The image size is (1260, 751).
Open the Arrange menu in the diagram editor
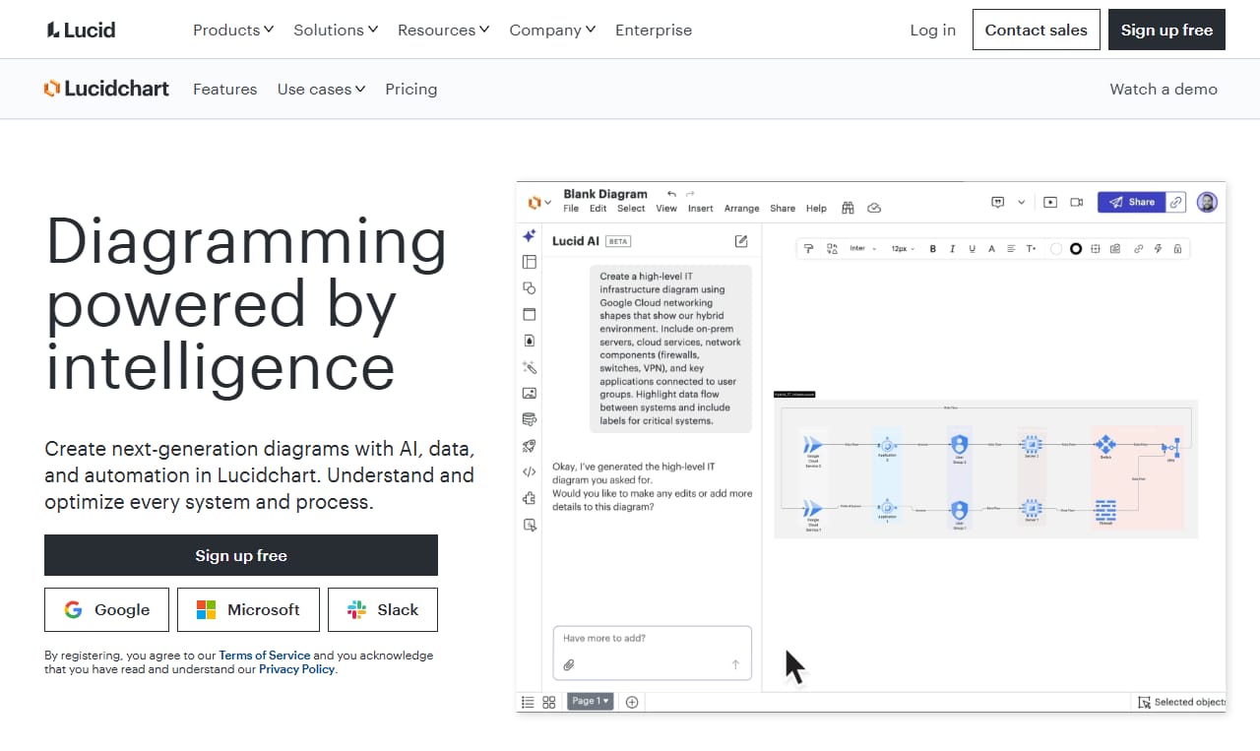click(741, 209)
